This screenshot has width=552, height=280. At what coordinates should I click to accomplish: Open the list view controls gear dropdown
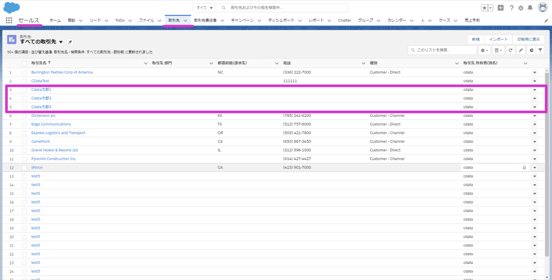484,50
